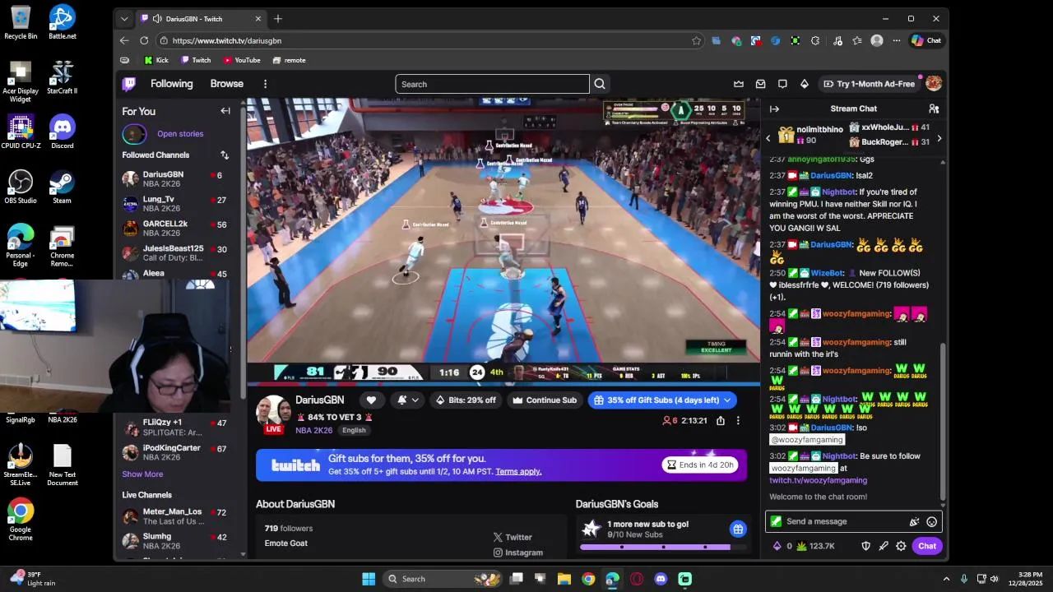Open the Instagram social link
1053x592 pixels.
(x=517, y=553)
